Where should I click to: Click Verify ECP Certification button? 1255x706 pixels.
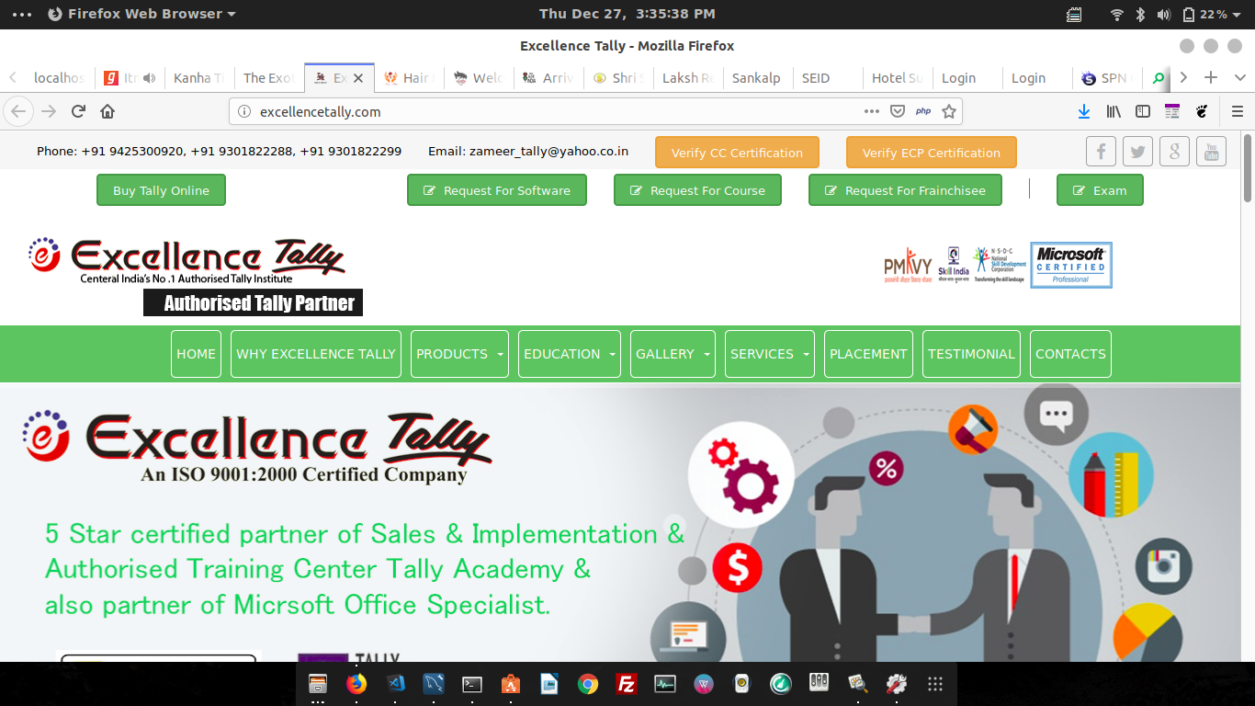pos(931,153)
